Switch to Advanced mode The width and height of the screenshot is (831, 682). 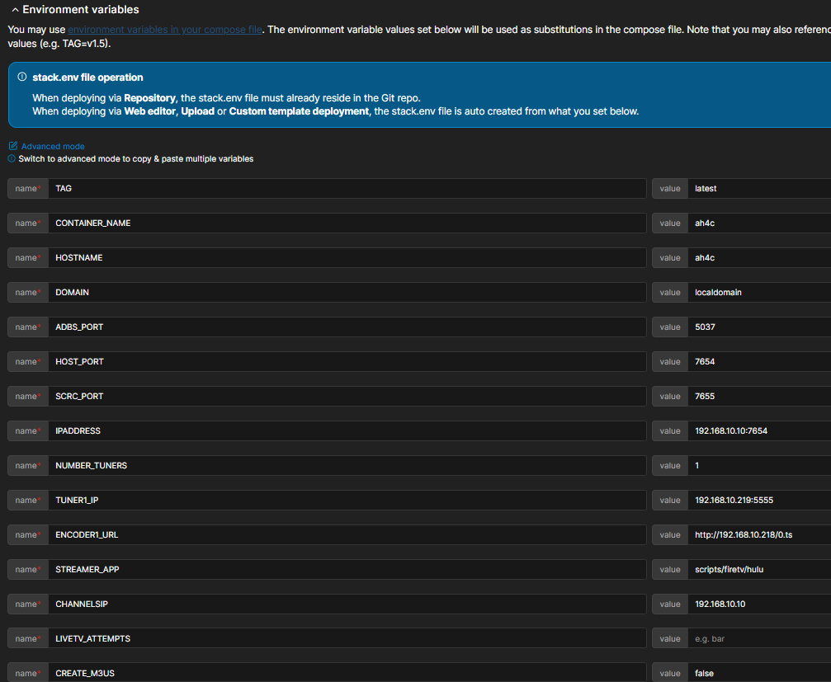[52, 146]
